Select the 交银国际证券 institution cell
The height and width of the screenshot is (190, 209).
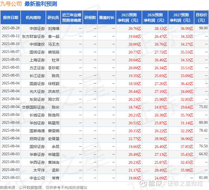pos(33,107)
